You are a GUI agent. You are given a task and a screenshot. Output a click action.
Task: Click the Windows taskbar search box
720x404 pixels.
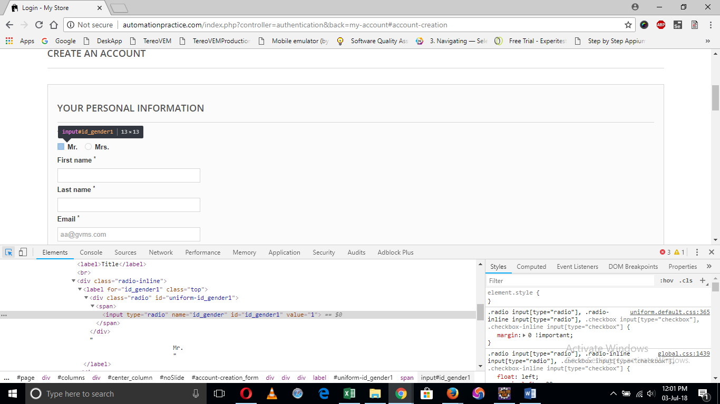[116, 393]
